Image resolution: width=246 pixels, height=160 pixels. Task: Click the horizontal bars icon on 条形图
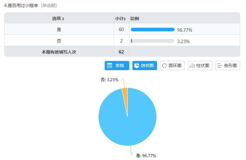coord(220,66)
